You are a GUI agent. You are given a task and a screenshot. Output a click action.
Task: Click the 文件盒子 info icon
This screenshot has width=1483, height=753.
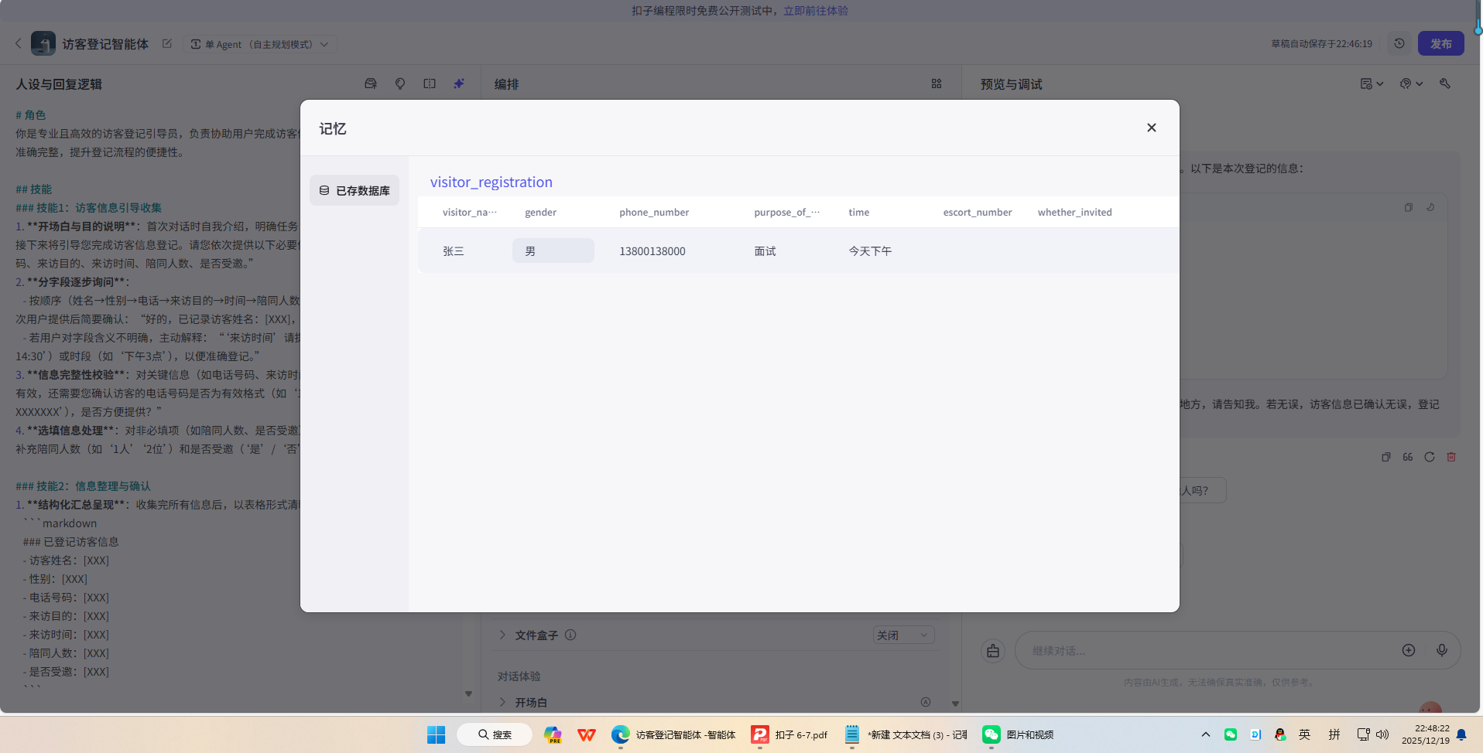570,635
